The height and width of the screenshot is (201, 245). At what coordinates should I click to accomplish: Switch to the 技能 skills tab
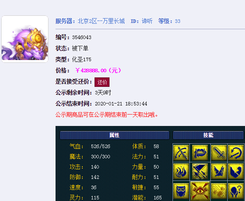tap(208, 135)
